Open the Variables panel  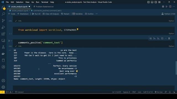tap(78, 14)
